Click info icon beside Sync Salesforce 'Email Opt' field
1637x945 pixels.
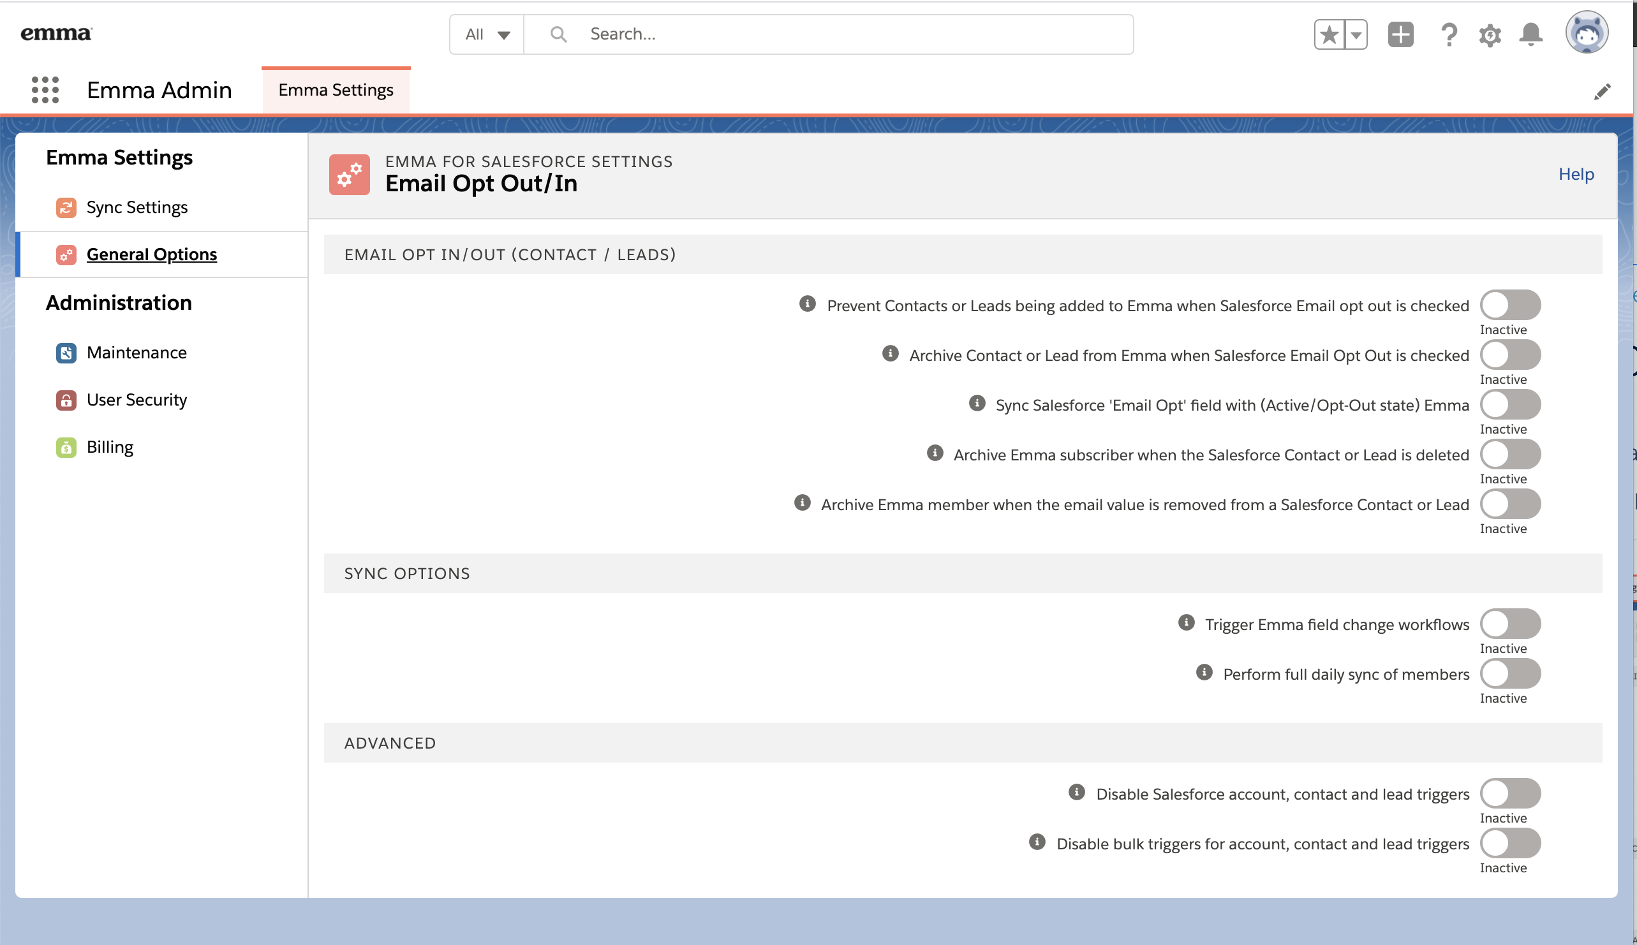point(977,403)
